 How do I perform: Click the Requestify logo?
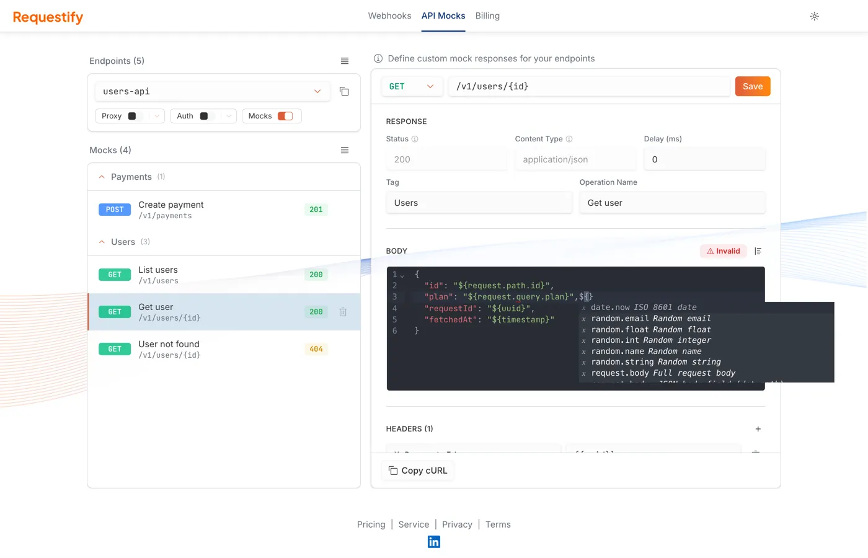(x=48, y=17)
